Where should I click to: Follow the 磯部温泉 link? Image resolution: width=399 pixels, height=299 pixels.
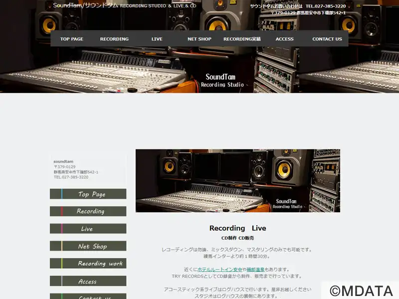255,270
